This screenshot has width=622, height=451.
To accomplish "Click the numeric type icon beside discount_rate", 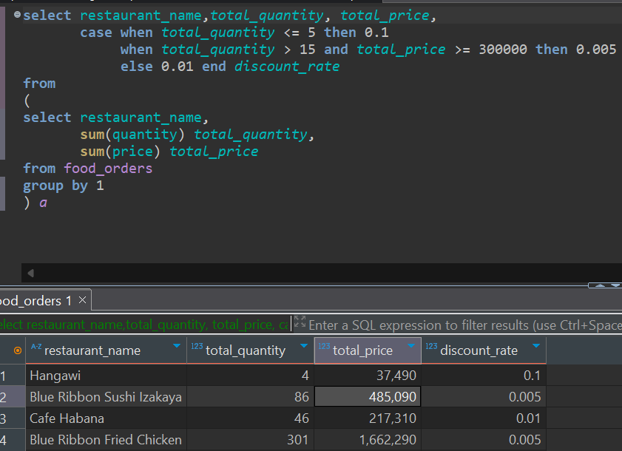I will [x=431, y=346].
